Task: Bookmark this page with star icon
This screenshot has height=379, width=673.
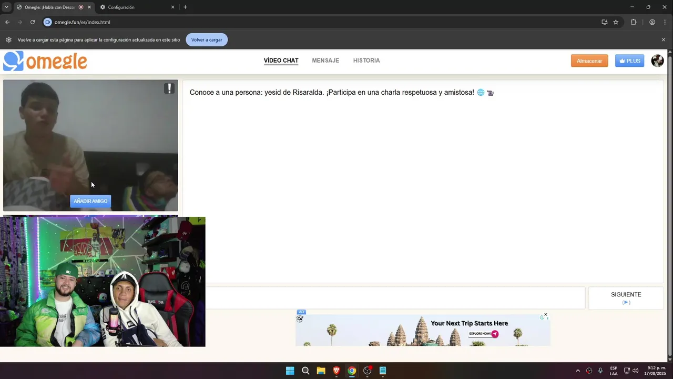Action: pos(616,22)
